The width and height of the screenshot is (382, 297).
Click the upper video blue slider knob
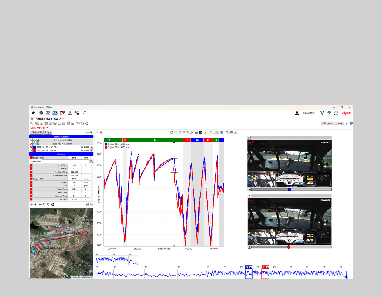[289, 189]
